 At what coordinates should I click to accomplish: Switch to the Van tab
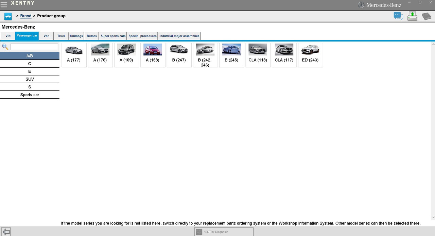pos(47,36)
